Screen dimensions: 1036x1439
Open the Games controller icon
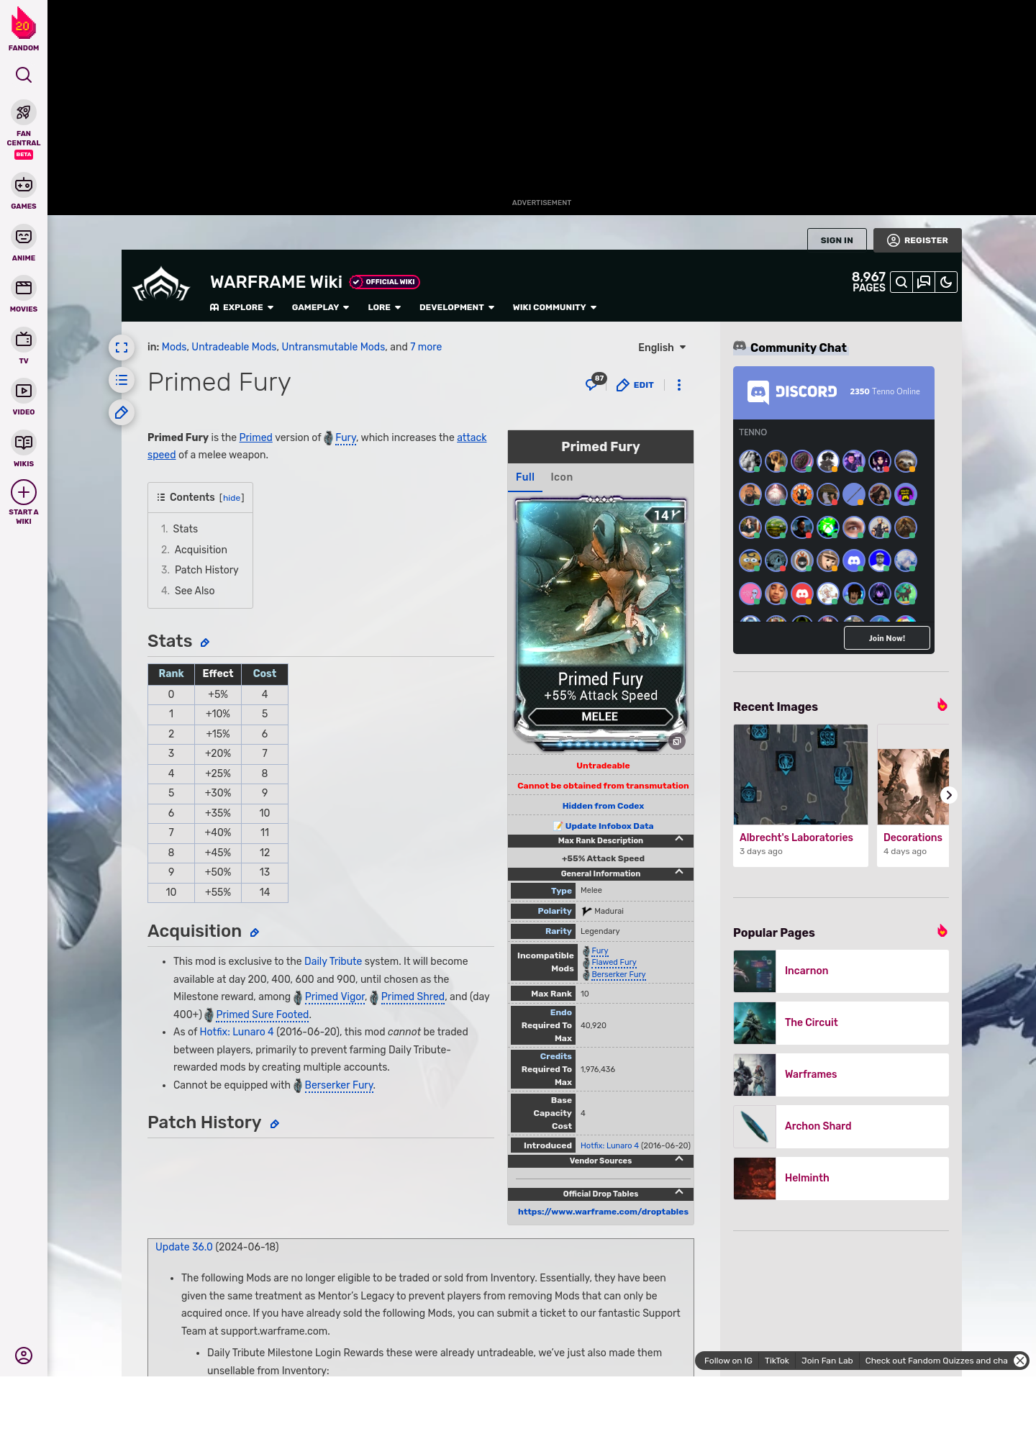pyautogui.click(x=24, y=185)
